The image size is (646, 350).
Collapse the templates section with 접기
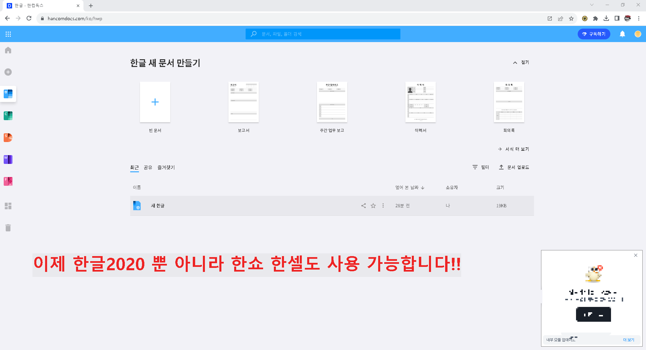(x=521, y=62)
